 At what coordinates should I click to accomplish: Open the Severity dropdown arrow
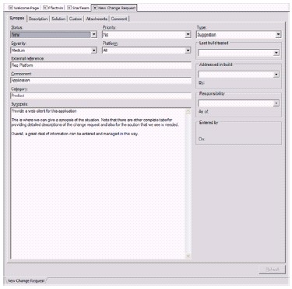[x=94, y=50]
